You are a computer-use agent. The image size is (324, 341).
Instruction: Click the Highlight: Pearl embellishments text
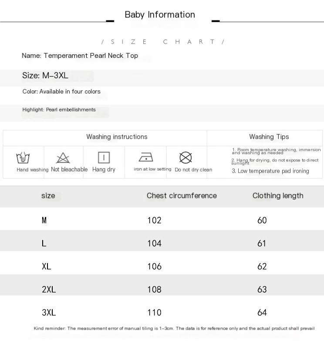pyautogui.click(x=59, y=110)
